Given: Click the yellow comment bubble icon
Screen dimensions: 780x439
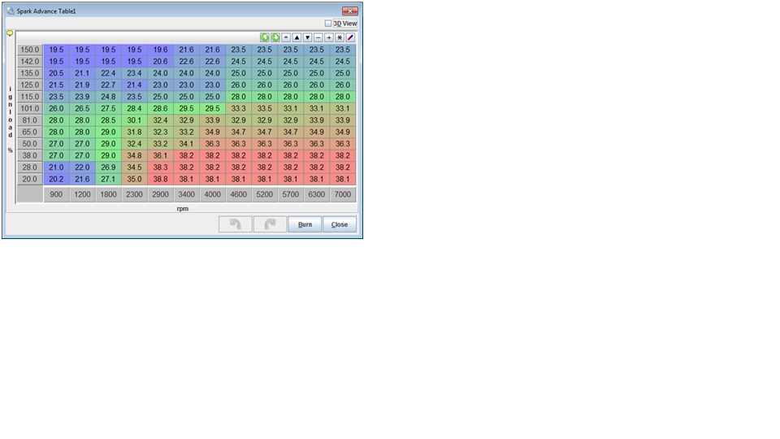Looking at the screenshot, I should tap(10, 33).
